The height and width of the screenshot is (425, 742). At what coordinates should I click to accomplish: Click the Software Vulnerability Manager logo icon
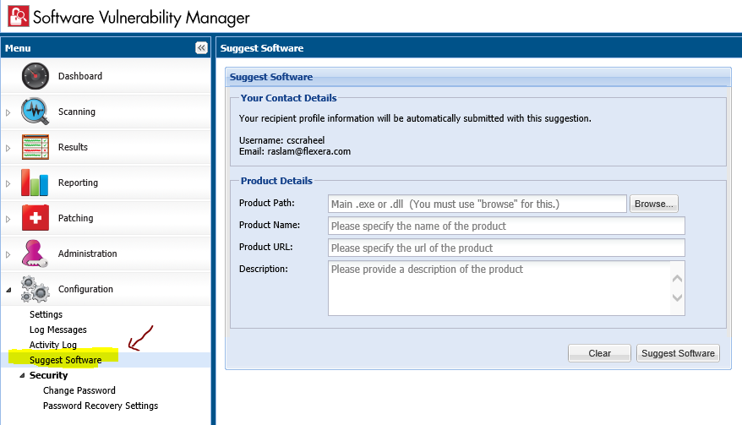point(19,16)
